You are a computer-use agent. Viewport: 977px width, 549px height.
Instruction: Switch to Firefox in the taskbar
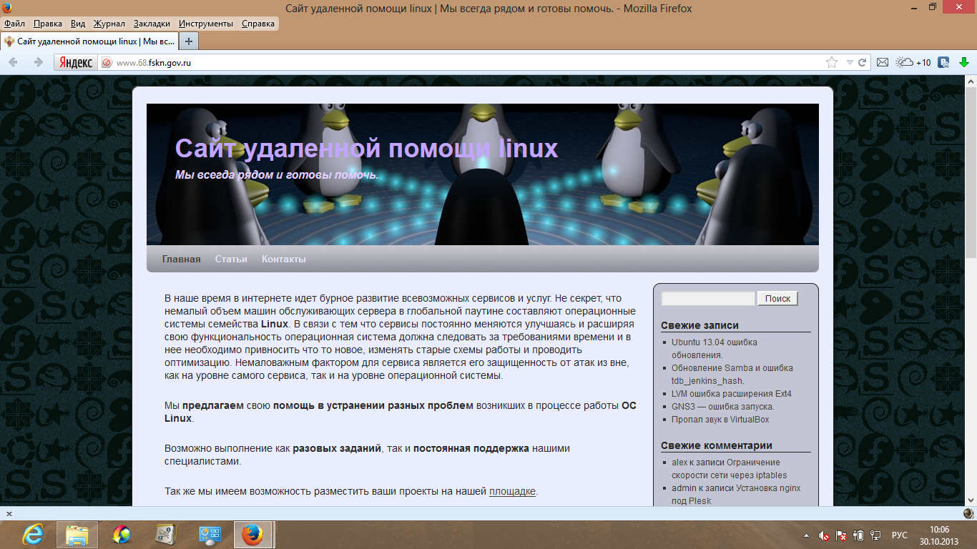(x=253, y=535)
